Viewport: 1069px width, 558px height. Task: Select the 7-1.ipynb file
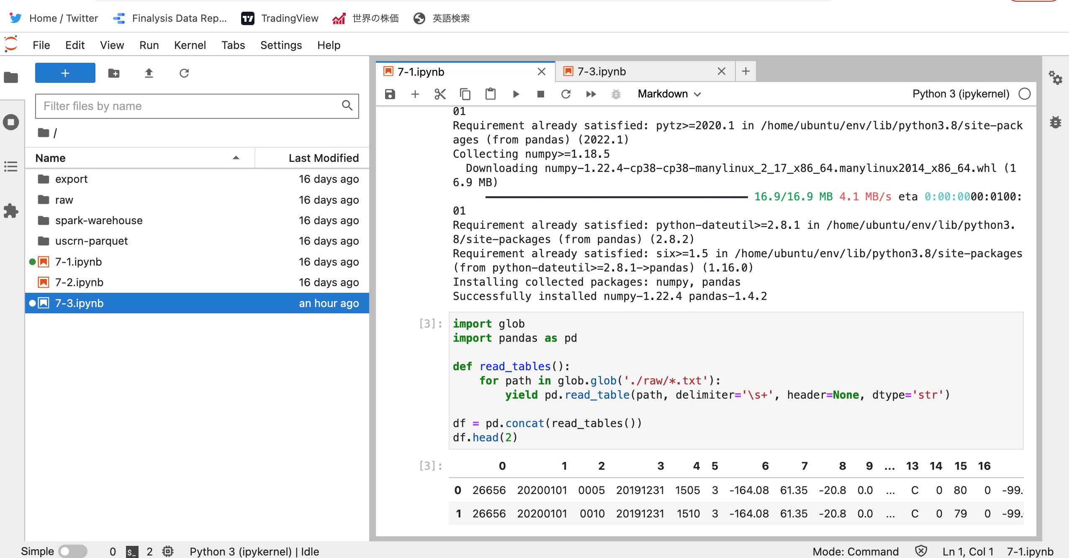tap(197, 262)
